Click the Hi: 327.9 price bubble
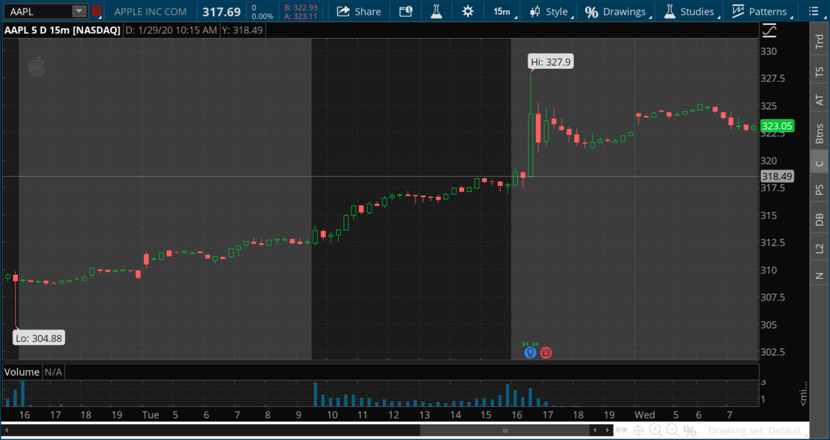 coord(551,61)
